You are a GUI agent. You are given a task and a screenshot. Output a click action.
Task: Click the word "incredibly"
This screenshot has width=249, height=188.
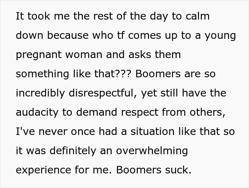pos(40,94)
